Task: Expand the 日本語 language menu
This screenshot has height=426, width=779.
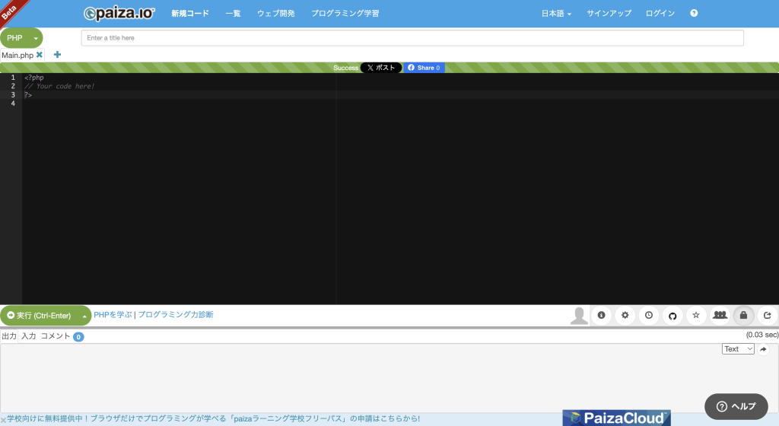Action: 556,14
